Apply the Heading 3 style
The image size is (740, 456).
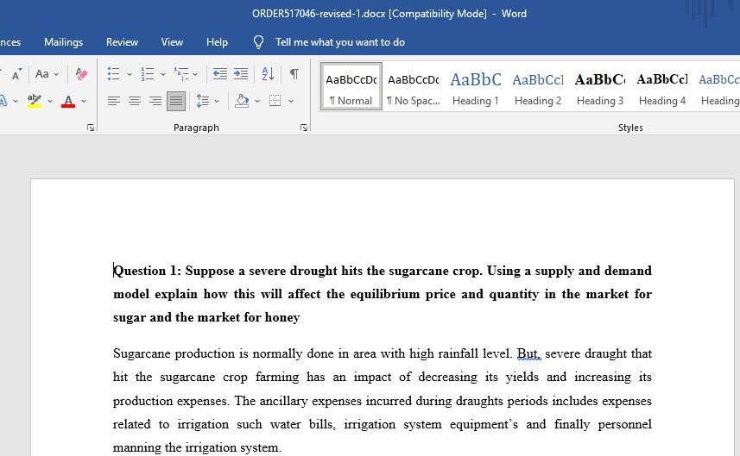[x=600, y=87]
